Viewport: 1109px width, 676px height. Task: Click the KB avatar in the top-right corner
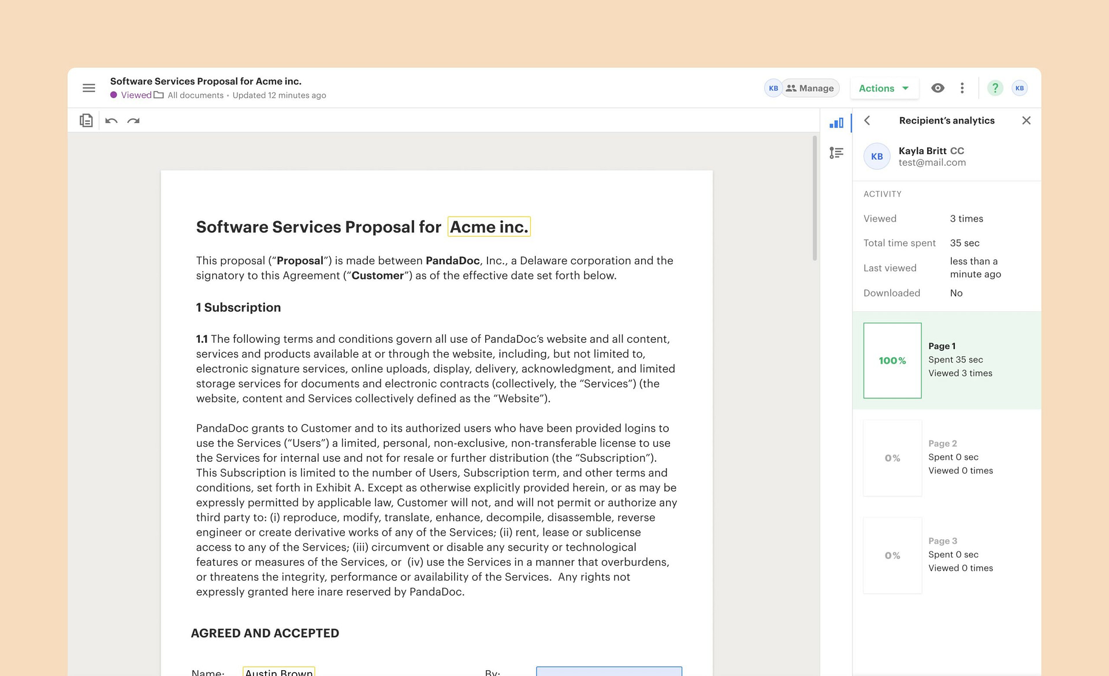pos(1019,88)
